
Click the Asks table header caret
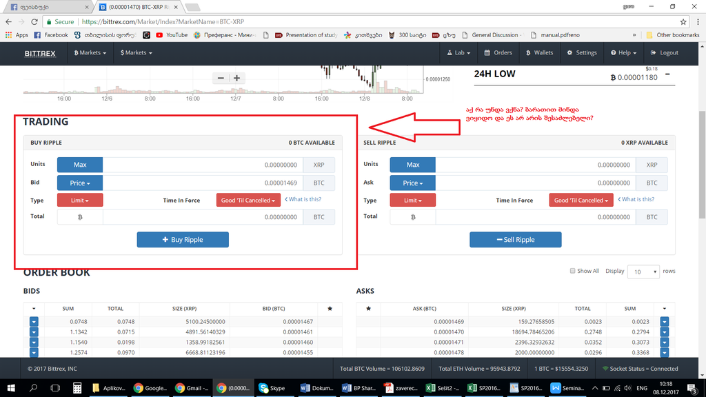click(664, 309)
